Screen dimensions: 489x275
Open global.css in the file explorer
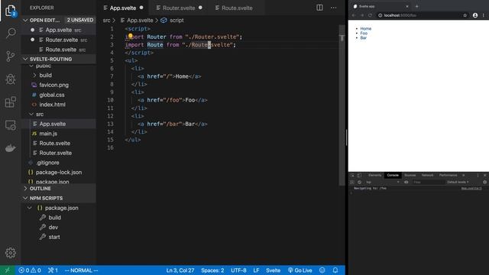click(x=52, y=95)
